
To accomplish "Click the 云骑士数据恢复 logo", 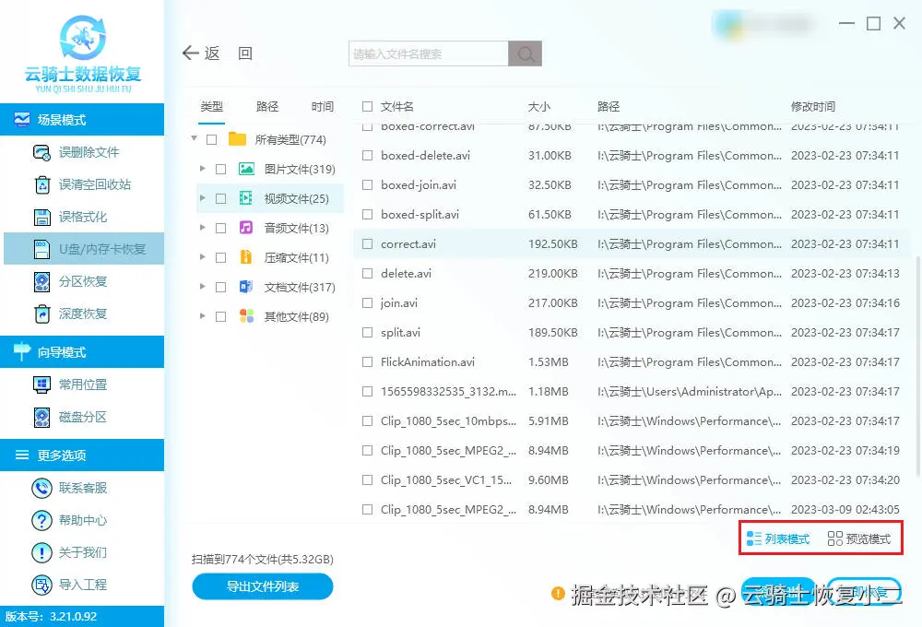I will pos(83,53).
